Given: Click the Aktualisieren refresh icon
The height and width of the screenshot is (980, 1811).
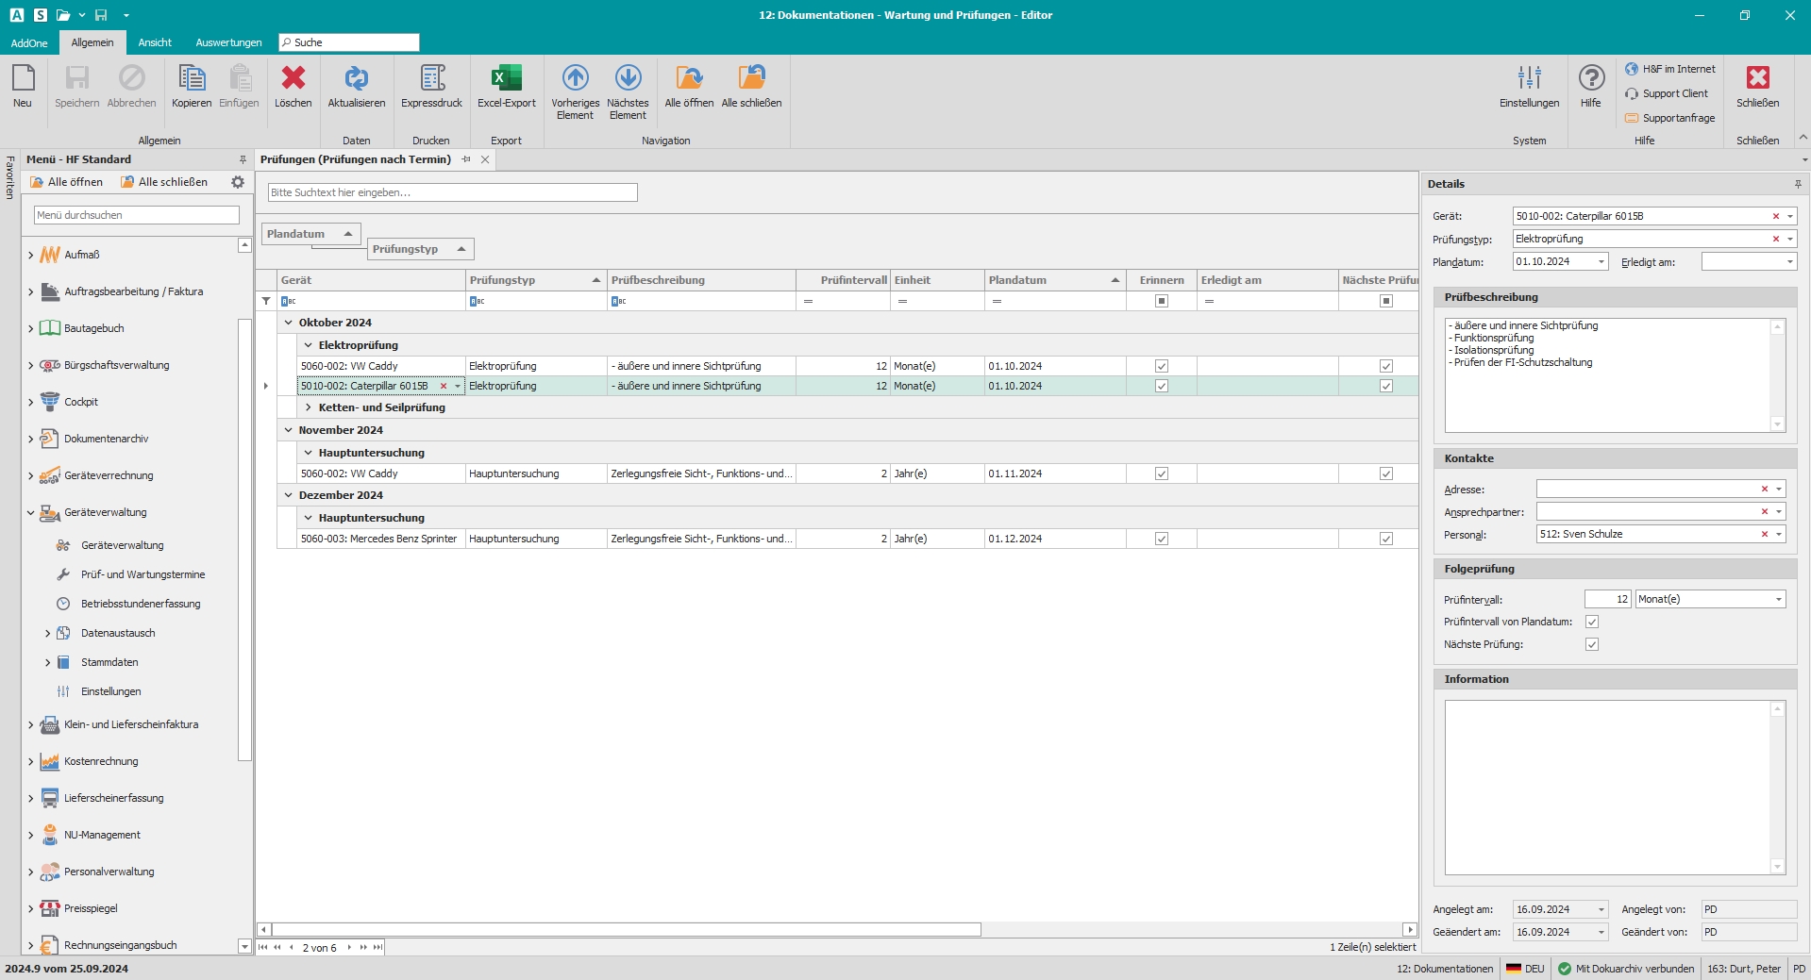Looking at the screenshot, I should click(356, 79).
